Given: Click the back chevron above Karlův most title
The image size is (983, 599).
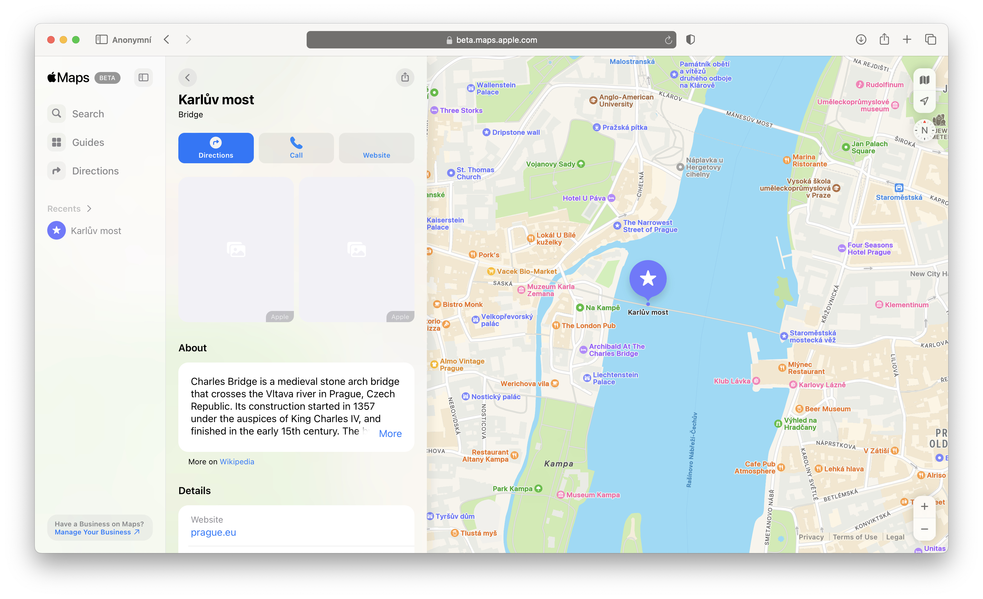Looking at the screenshot, I should click(188, 77).
